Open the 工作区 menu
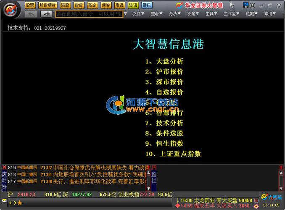285x210 pixels. [231, 13]
